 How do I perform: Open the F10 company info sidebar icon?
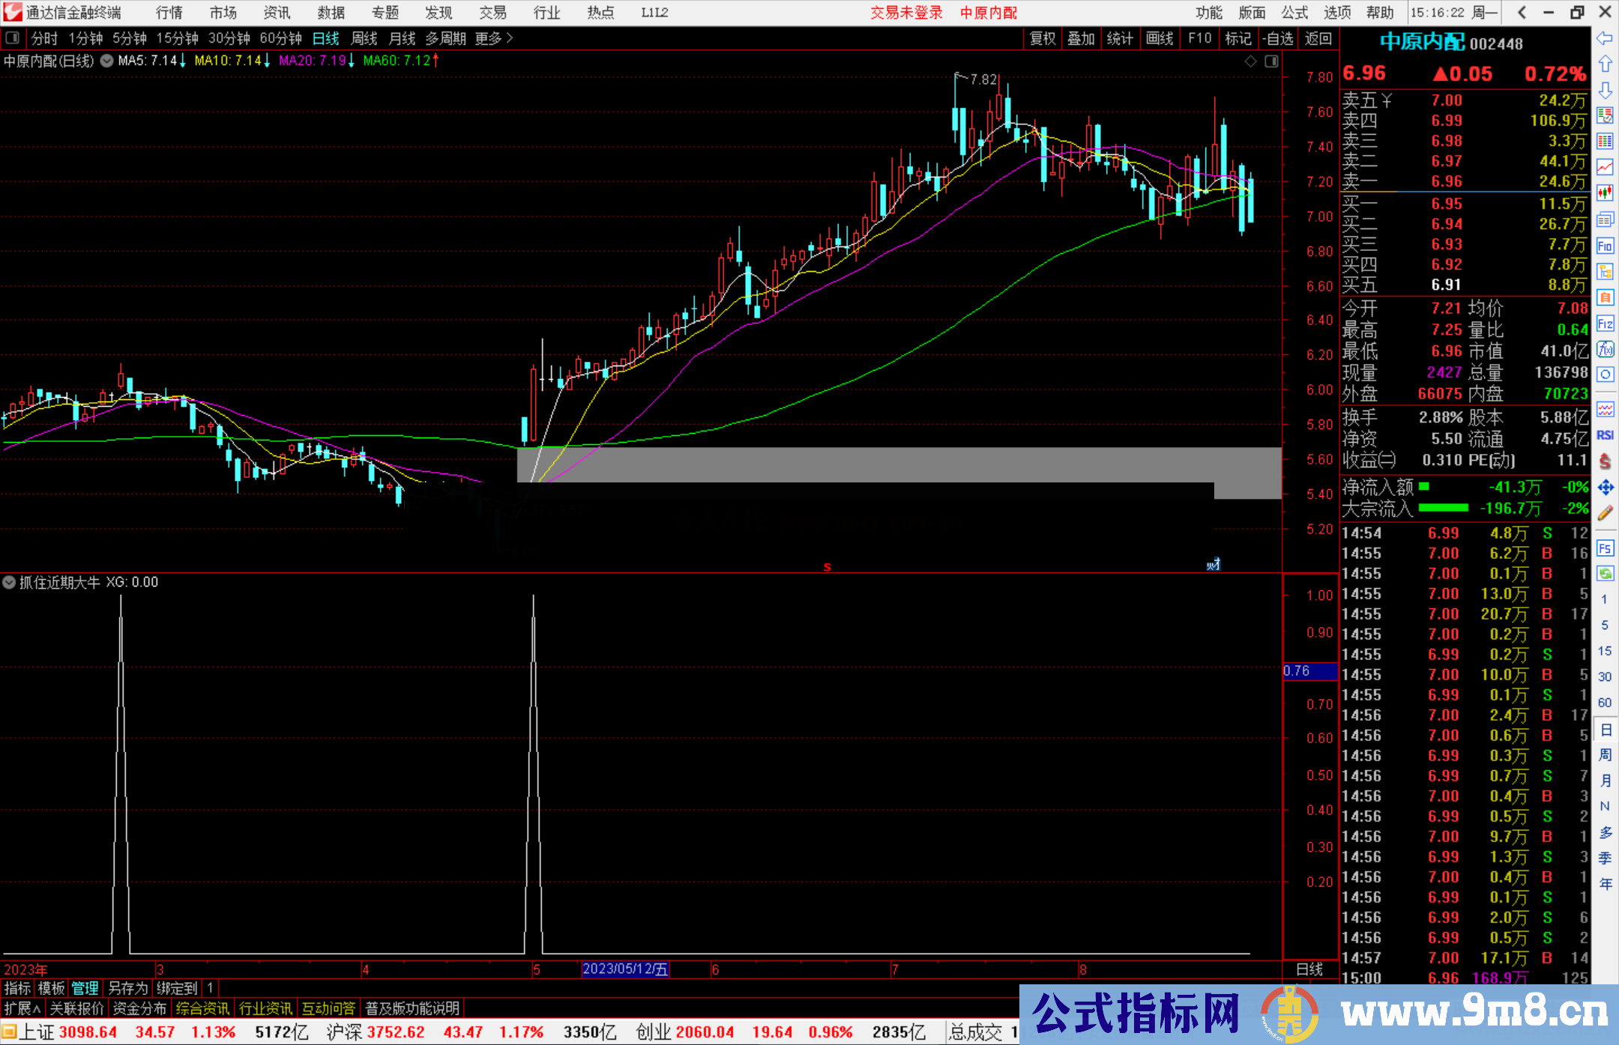tap(1605, 246)
